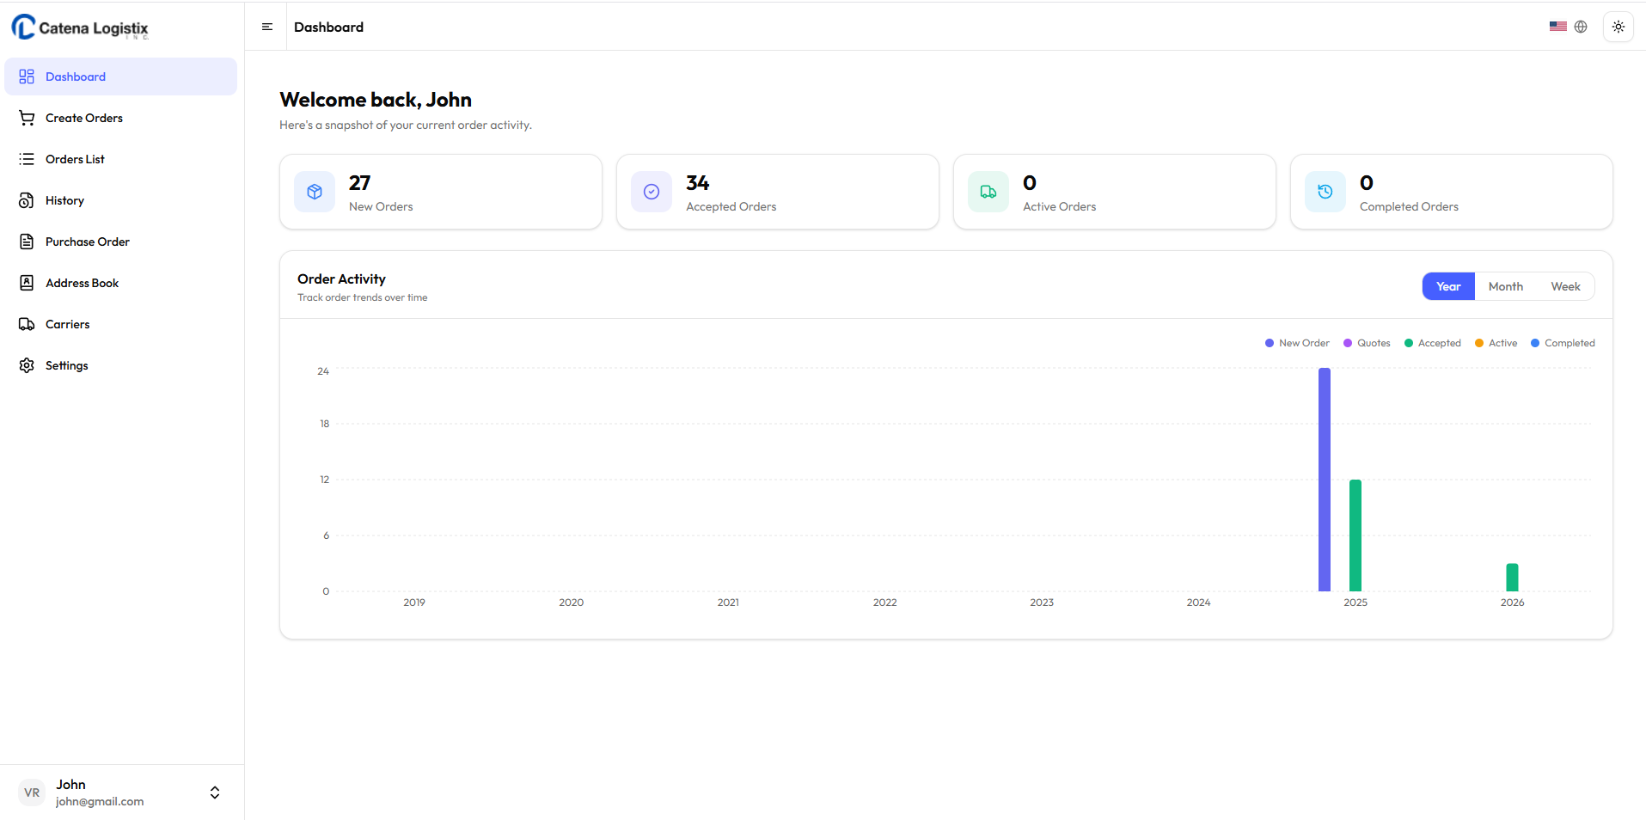1646x820 pixels.
Task: Click the New Orders box icon
Action: click(315, 192)
